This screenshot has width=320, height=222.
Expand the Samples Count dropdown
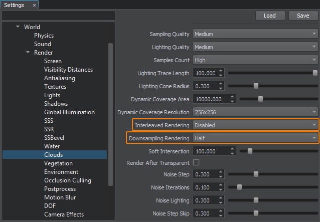[255, 60]
